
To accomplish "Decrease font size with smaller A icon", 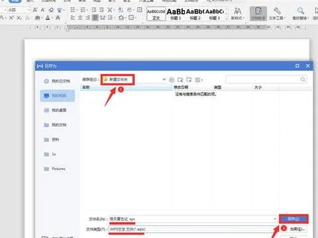I will (43, 10).
